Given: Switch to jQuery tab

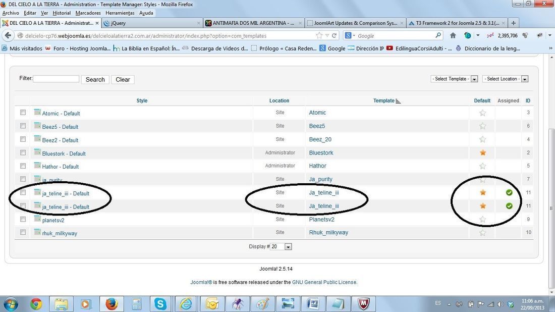Looking at the screenshot, I should [x=151, y=23].
